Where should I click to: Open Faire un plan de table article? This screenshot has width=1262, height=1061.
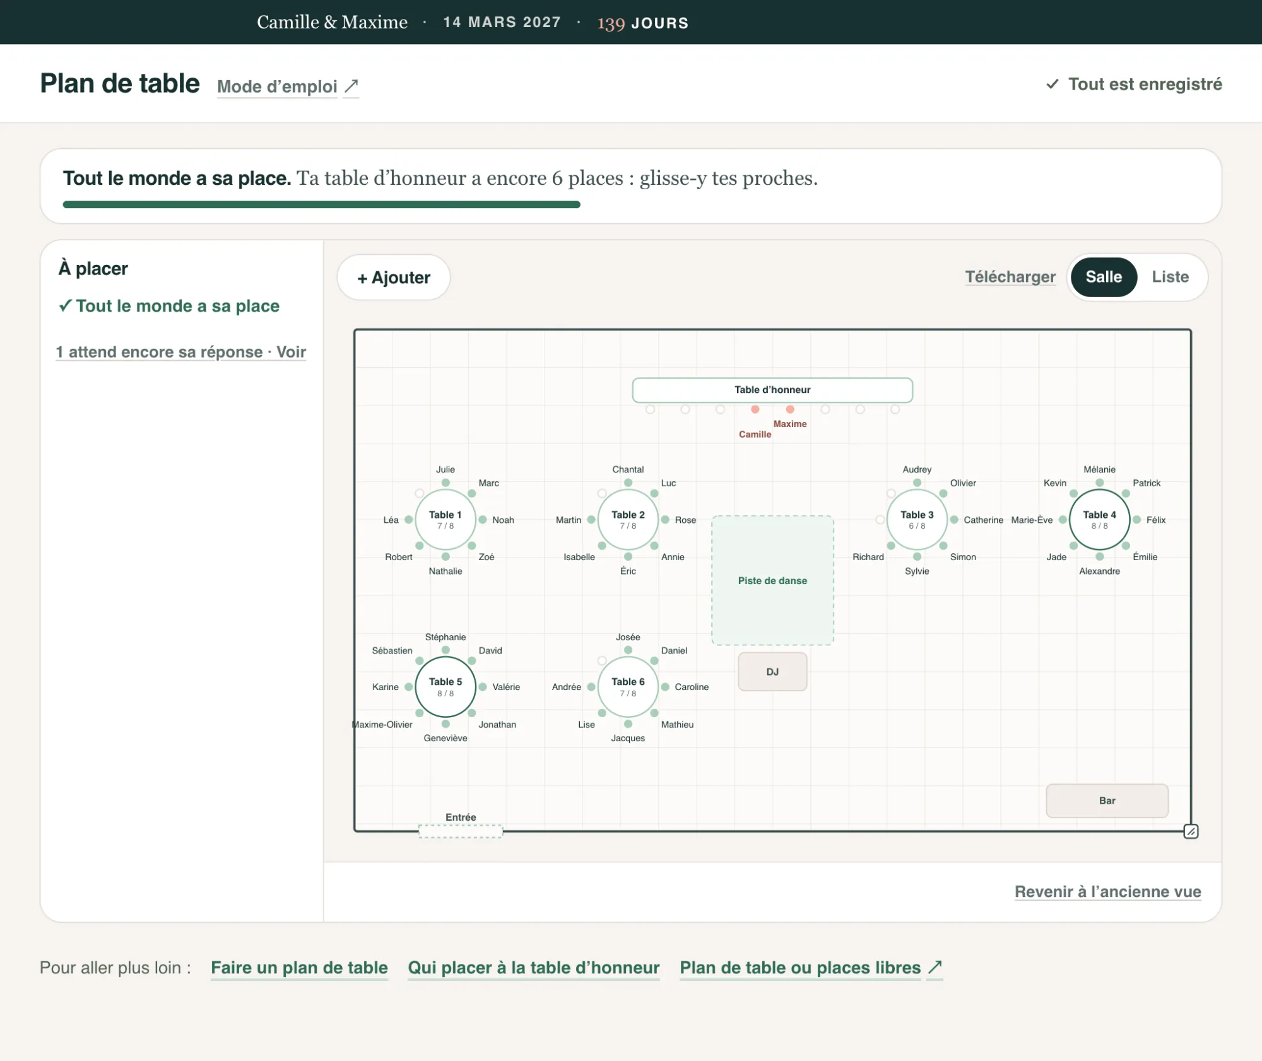click(299, 968)
